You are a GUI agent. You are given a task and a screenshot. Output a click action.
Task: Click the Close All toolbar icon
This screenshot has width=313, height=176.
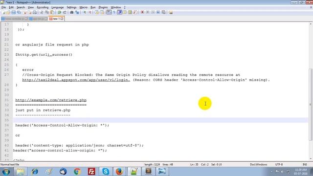pos(30,12)
